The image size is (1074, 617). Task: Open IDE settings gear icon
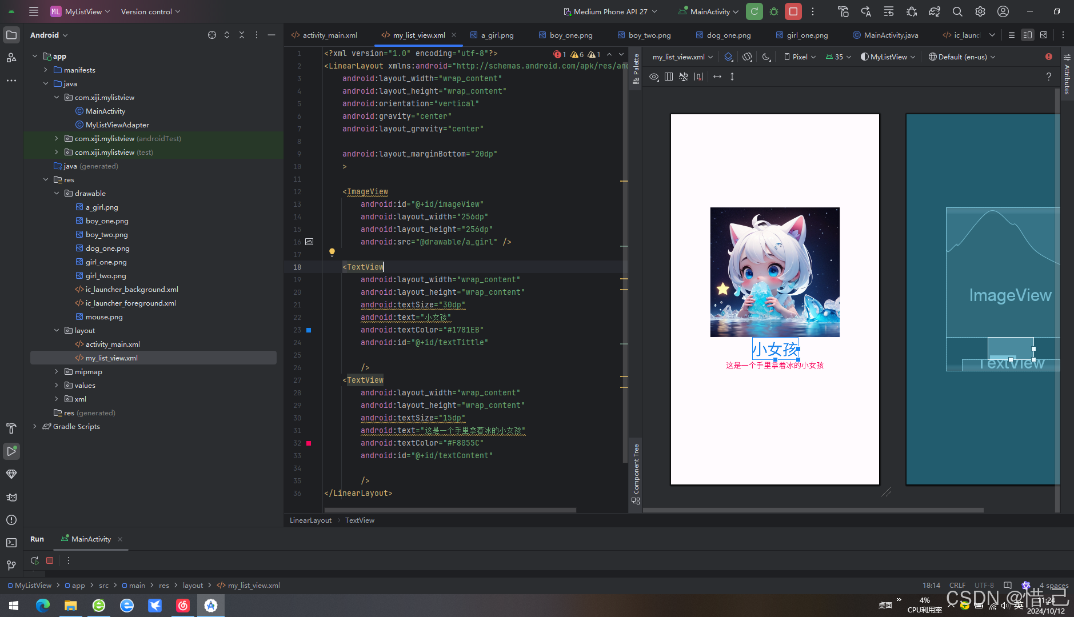pos(980,11)
